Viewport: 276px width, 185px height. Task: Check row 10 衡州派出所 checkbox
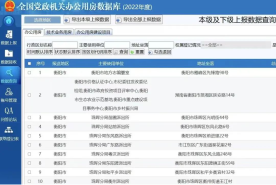29,181
